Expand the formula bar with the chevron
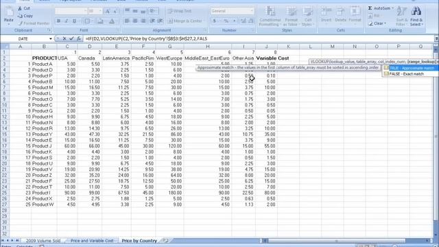Viewport: 439px width, 247px height. (436, 38)
